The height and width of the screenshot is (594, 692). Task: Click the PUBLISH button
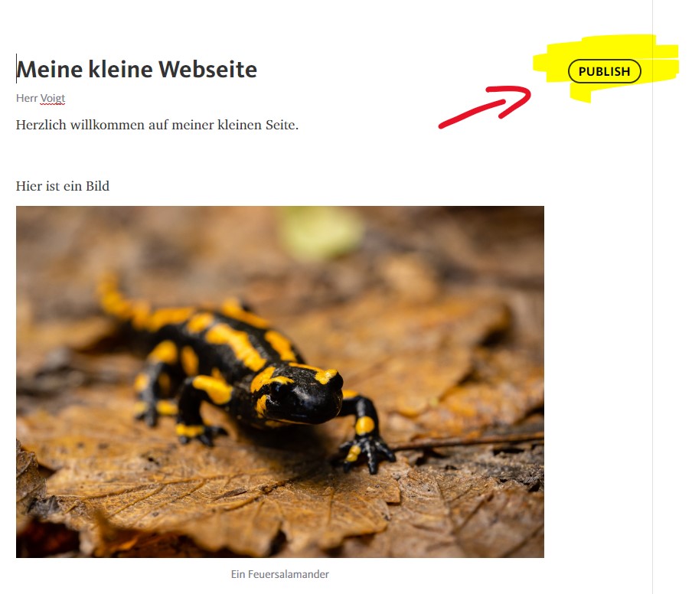604,71
